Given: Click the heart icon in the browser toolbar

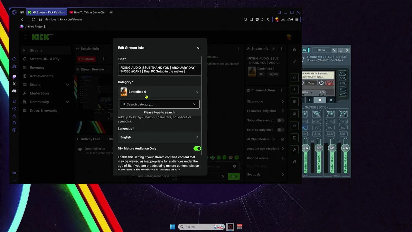Looking at the screenshot, I should point(269,19).
